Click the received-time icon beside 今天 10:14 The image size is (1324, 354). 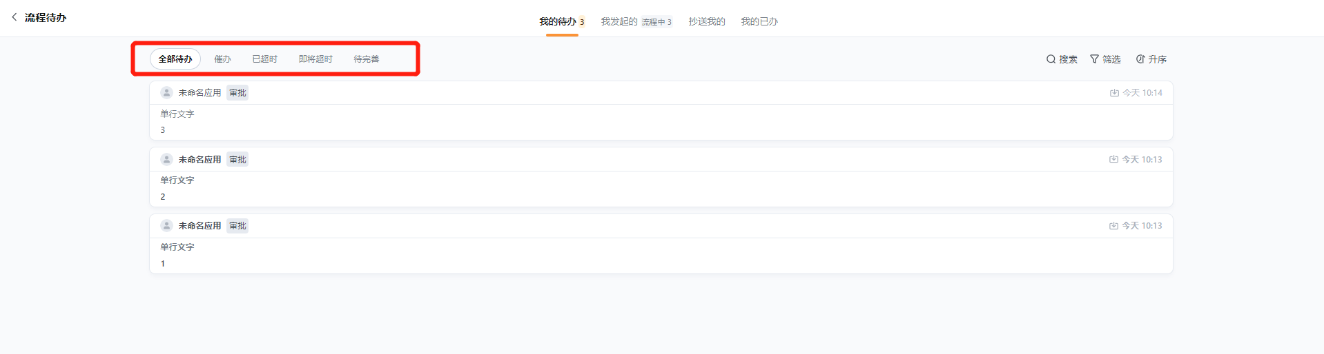pos(1114,92)
